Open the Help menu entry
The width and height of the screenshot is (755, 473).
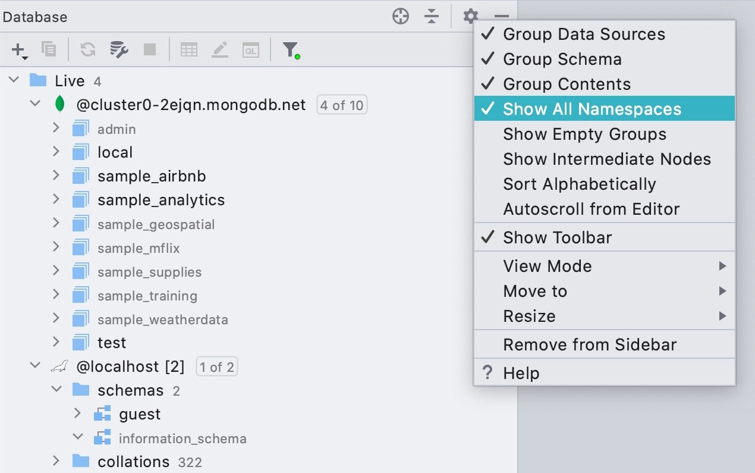[522, 372]
